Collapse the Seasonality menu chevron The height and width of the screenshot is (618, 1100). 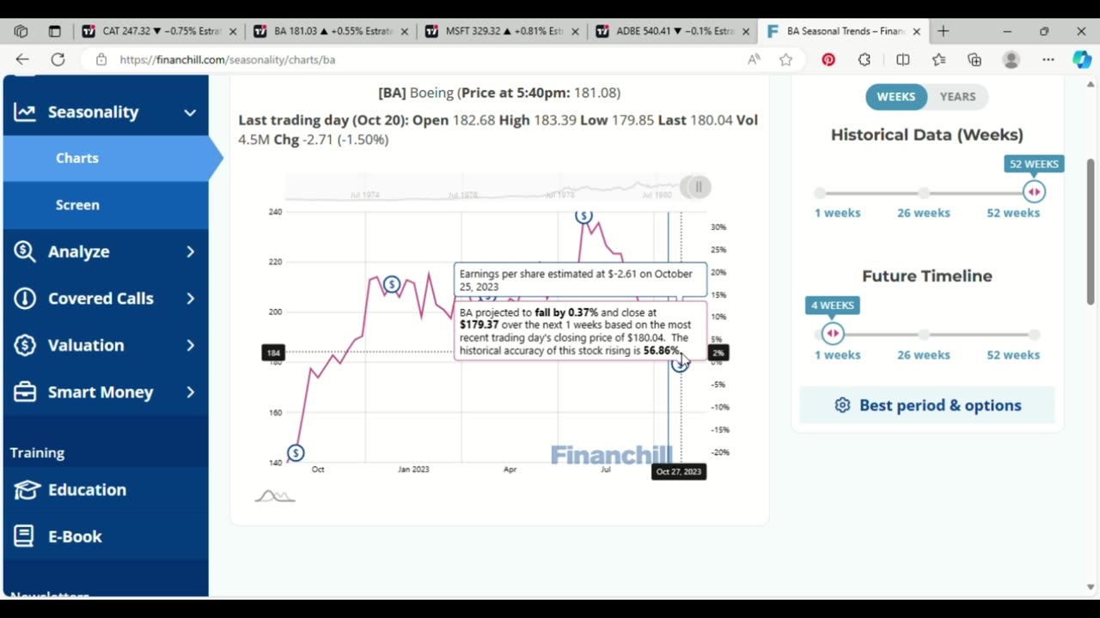[190, 112]
